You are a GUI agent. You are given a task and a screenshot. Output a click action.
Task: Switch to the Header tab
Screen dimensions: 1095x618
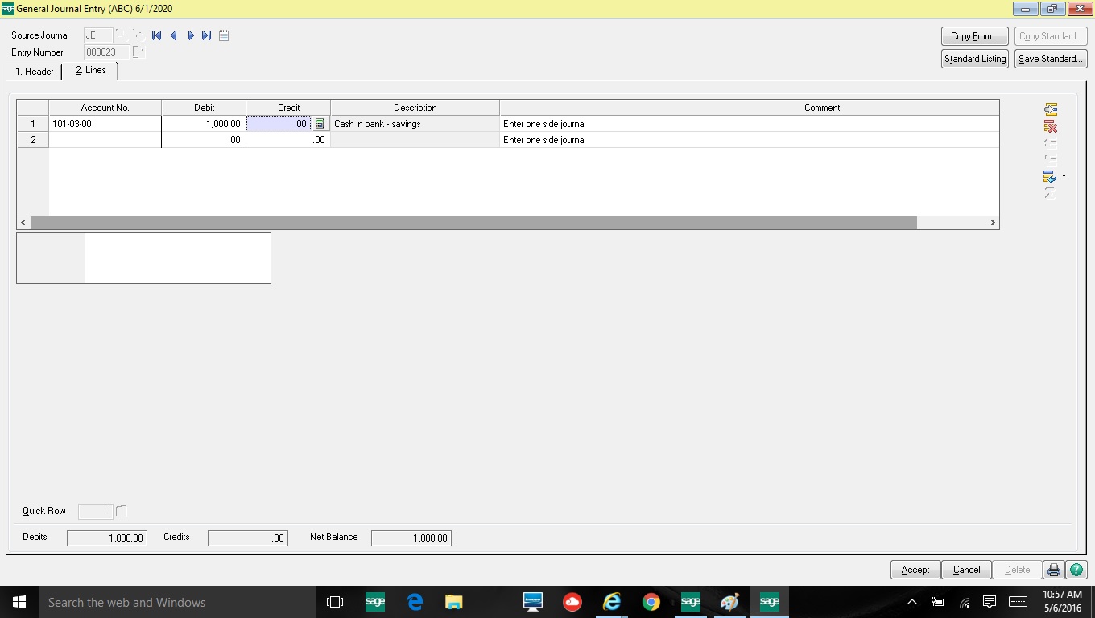(35, 72)
